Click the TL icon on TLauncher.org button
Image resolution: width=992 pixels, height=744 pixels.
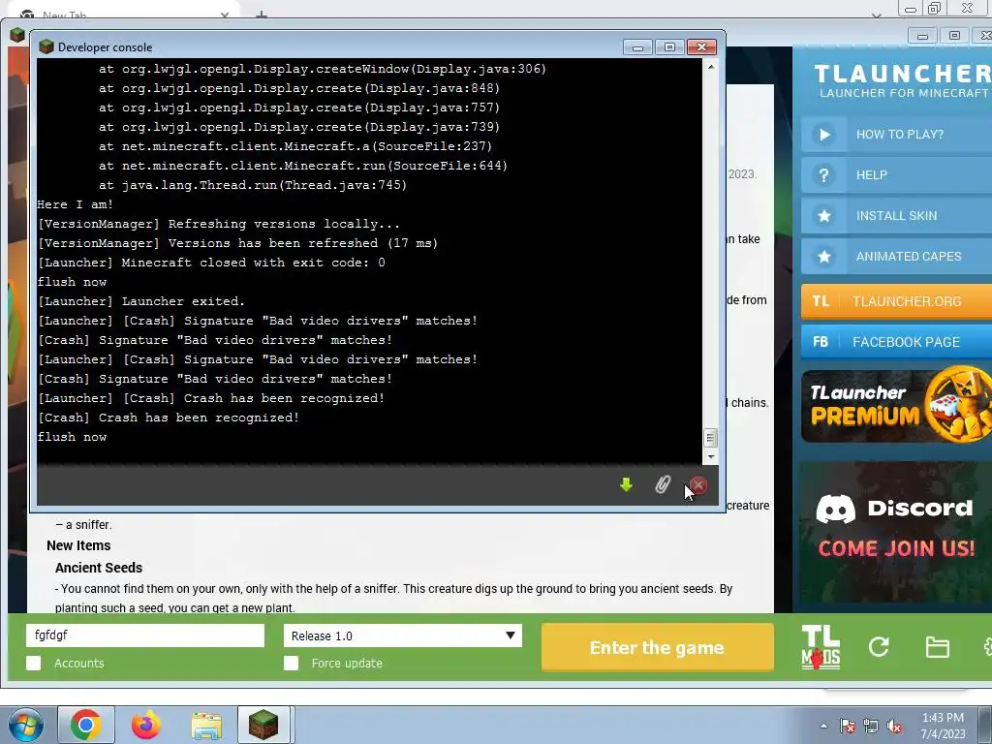coord(821,301)
